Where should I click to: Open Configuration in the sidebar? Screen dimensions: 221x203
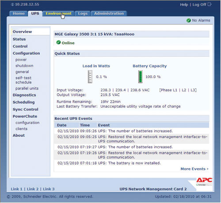(26, 53)
